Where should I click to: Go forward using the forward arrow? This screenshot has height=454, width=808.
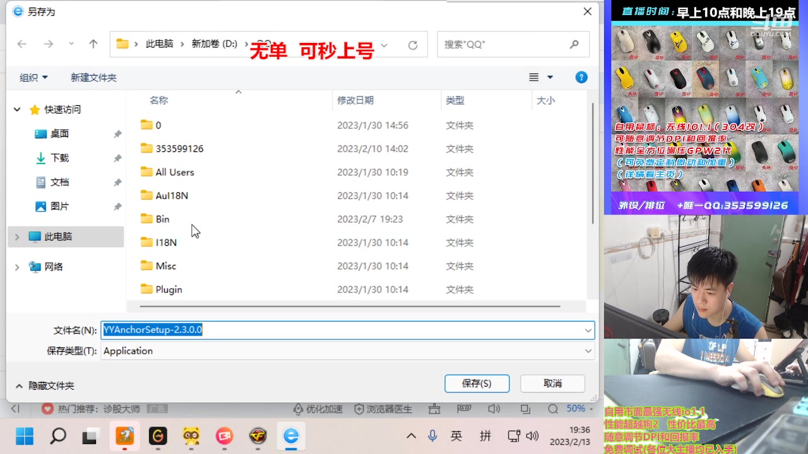coord(49,44)
